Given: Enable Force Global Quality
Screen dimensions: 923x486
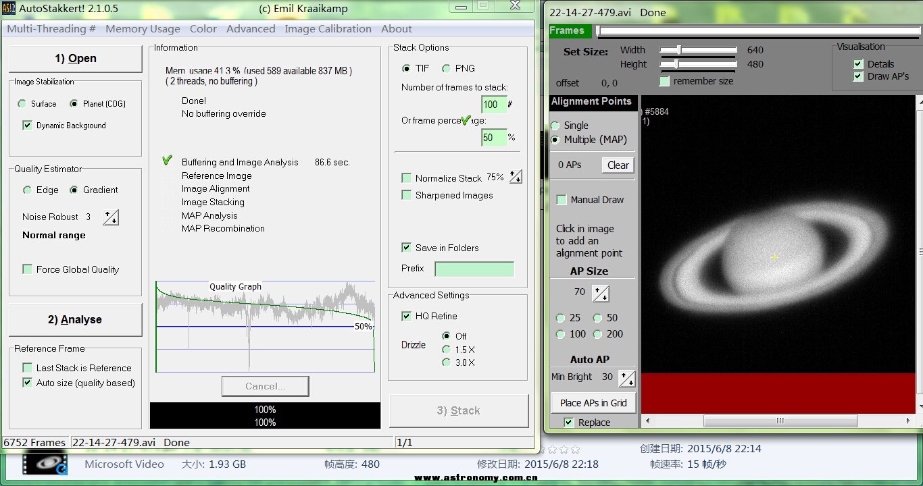Looking at the screenshot, I should point(28,269).
